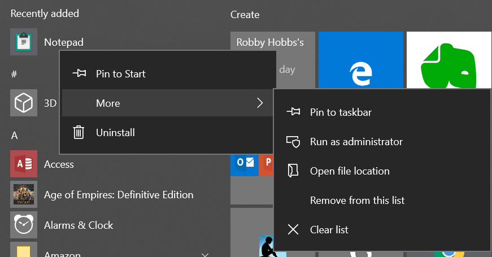The image size is (492, 257).
Task: Click the 3D Viewer cube icon
Action: [24, 103]
